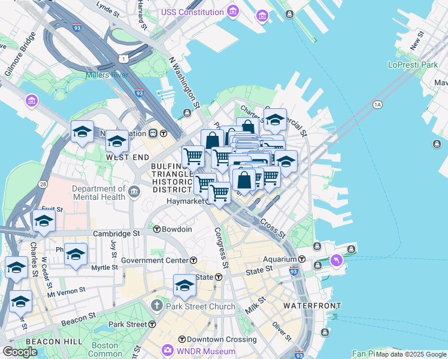The width and height of the screenshot is (448, 359).
Task: Select the North Station train icon
Action: click(x=153, y=133)
